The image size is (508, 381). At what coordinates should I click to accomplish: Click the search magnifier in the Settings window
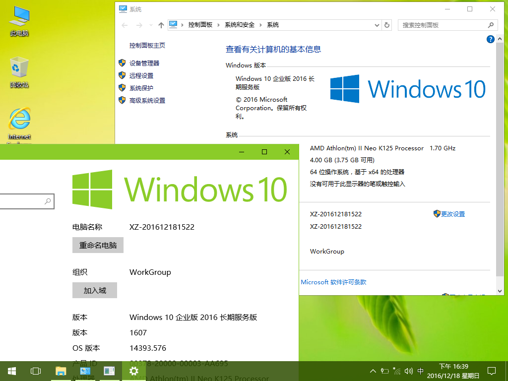click(x=48, y=201)
